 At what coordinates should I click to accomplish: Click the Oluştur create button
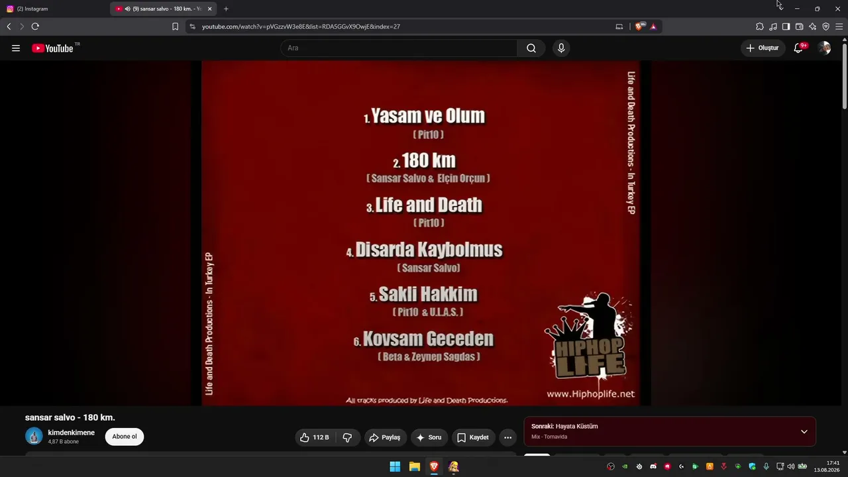pos(763,48)
